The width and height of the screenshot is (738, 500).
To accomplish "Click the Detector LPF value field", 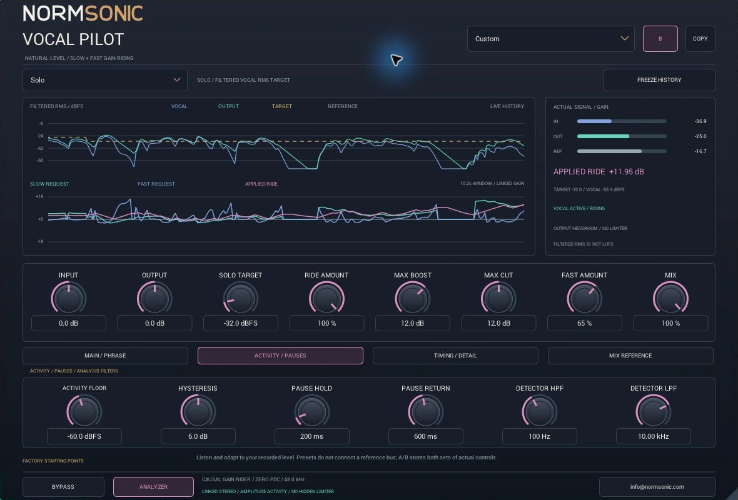I will [654, 436].
